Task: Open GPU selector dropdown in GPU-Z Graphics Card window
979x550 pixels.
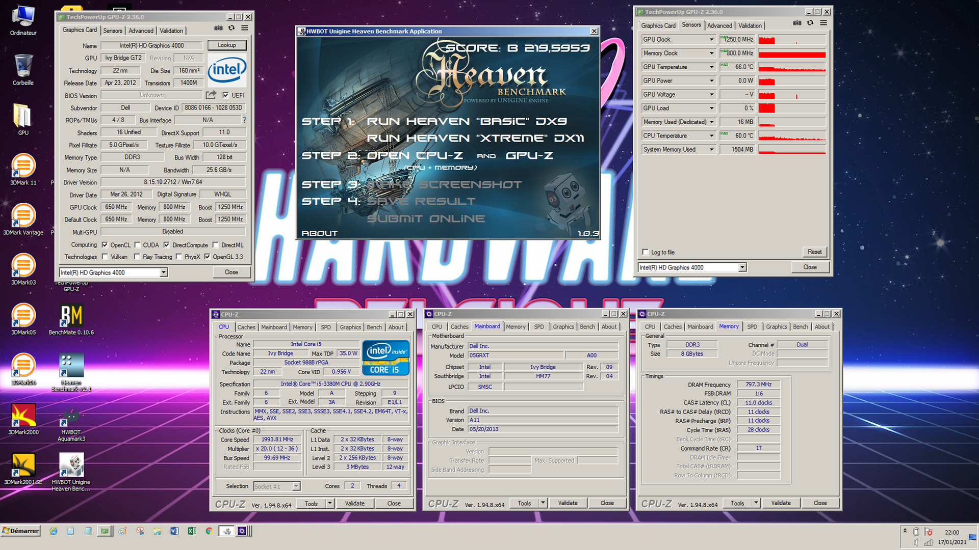Action: coord(164,272)
